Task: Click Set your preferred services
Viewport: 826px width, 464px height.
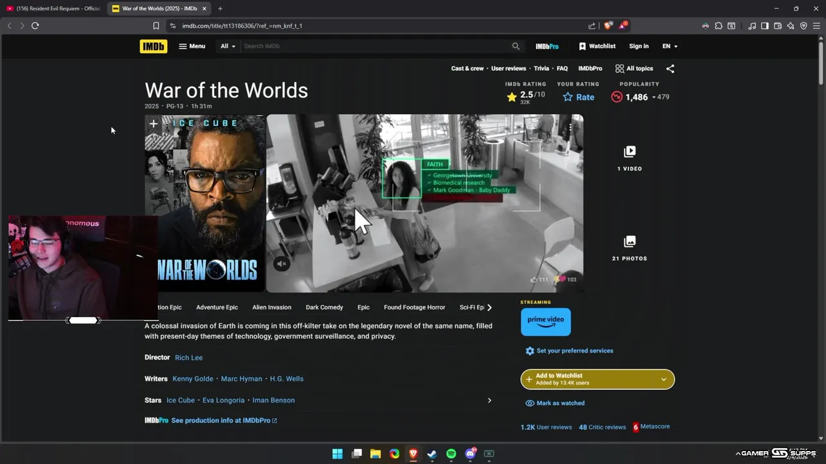Action: [x=569, y=351]
